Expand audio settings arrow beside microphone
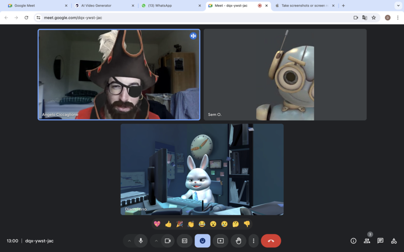This screenshot has width=404, height=252. coord(129,241)
